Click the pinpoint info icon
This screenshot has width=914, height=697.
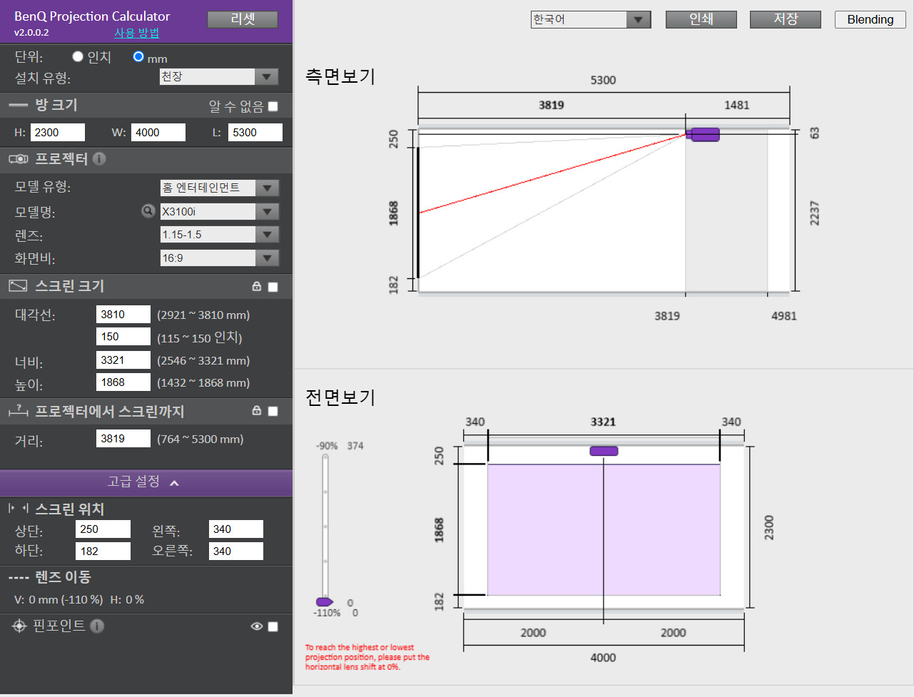(97, 626)
